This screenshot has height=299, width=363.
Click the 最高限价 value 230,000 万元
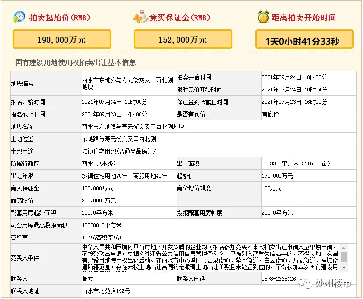(x=99, y=201)
